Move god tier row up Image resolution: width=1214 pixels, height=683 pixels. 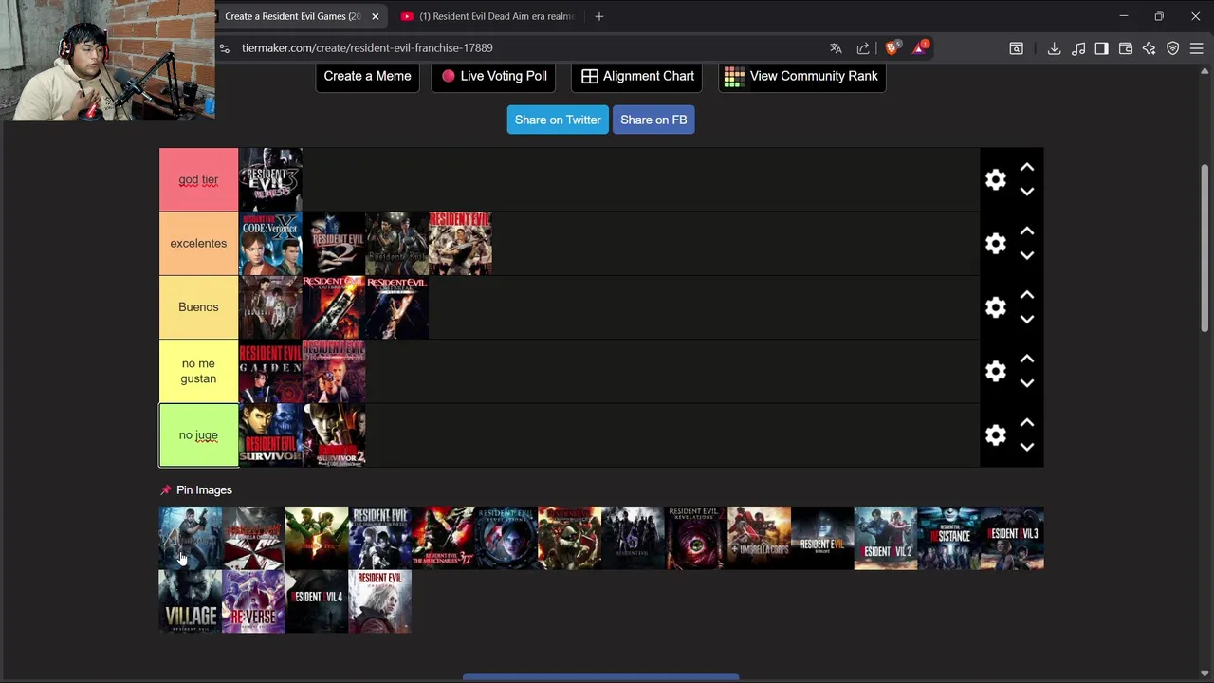point(1027,167)
